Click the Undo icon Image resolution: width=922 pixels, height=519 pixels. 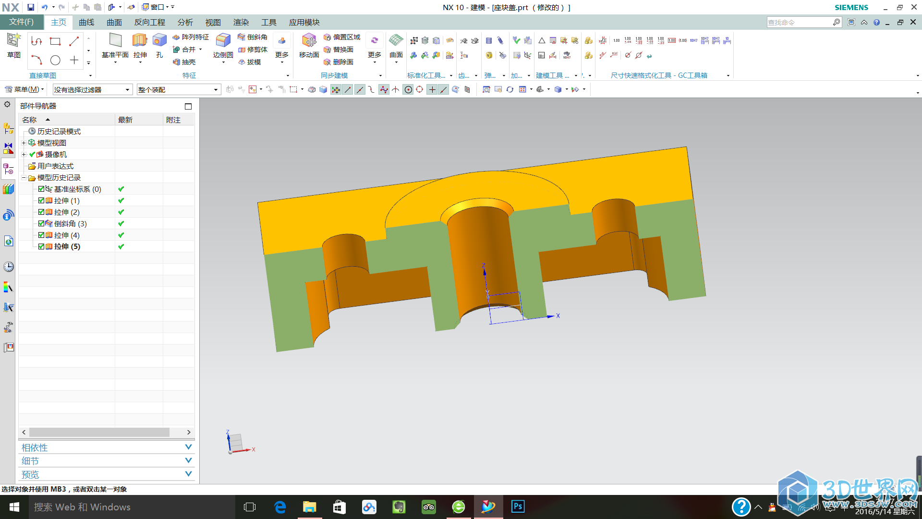45,7
